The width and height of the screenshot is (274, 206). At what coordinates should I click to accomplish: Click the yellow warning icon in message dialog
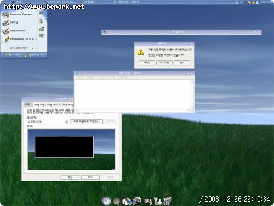pos(140,52)
